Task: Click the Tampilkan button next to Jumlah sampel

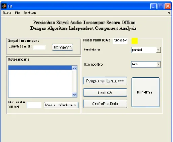Action: [62, 47]
